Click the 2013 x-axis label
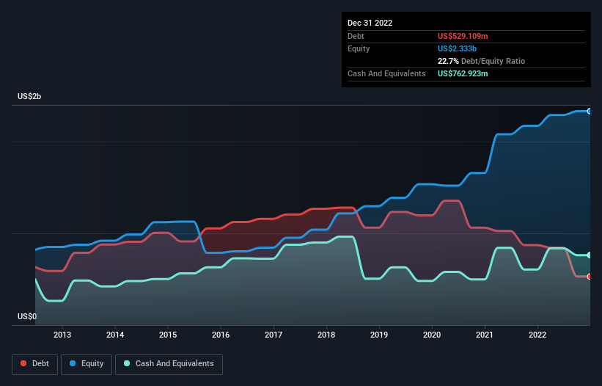602x386 pixels. click(x=62, y=335)
